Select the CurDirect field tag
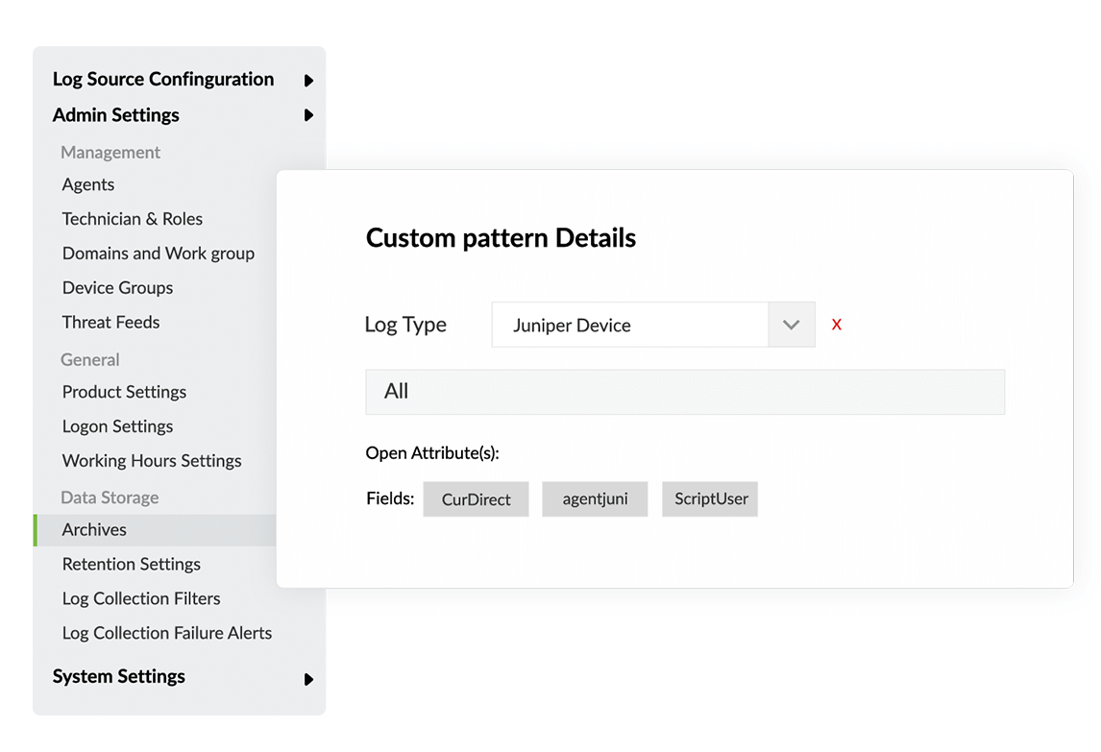Screen dimensions: 1101x752 click(476, 499)
